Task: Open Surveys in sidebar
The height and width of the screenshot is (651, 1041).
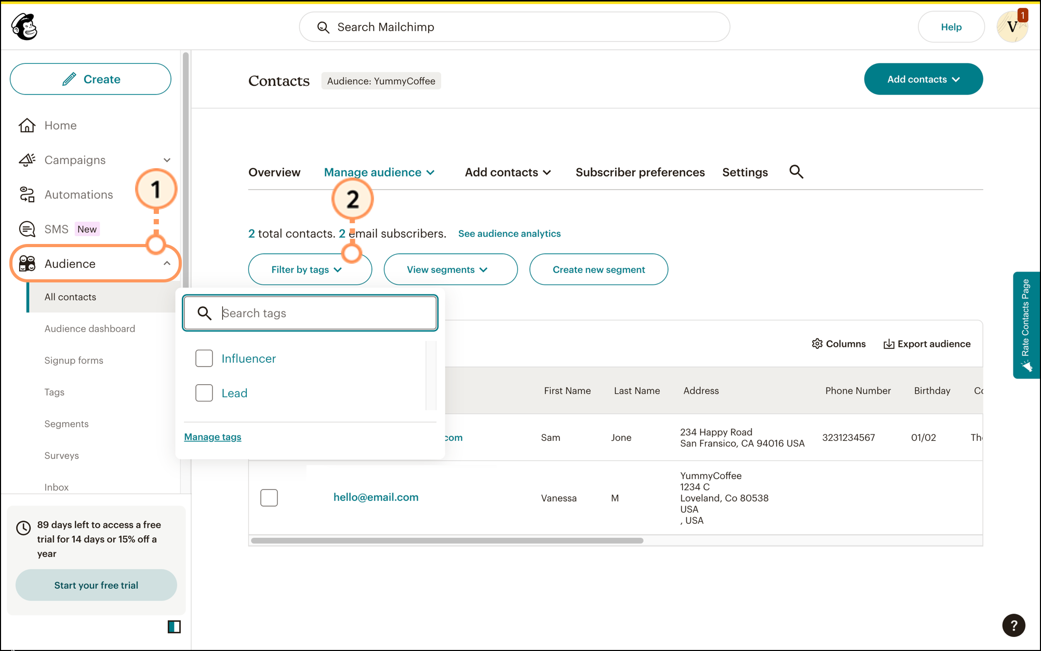Action: pyautogui.click(x=61, y=455)
